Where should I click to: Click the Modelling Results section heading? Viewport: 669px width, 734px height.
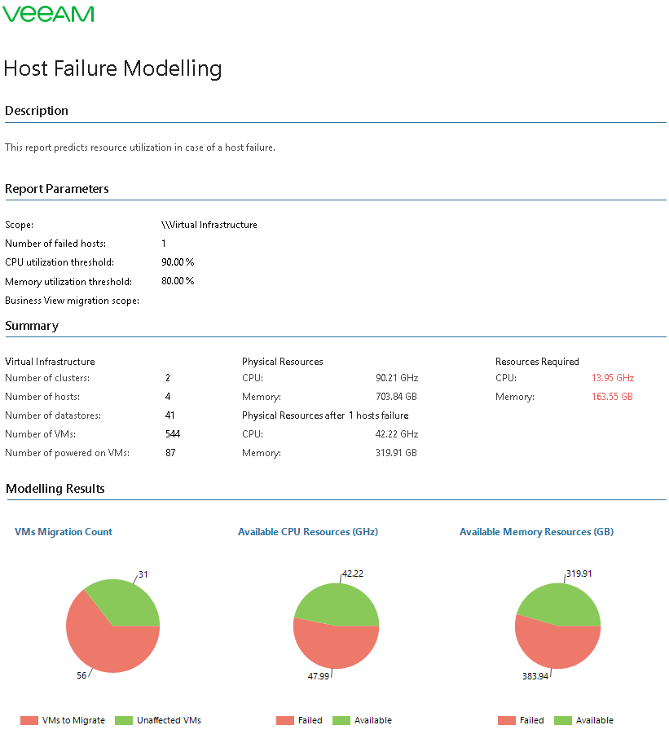tap(55, 489)
